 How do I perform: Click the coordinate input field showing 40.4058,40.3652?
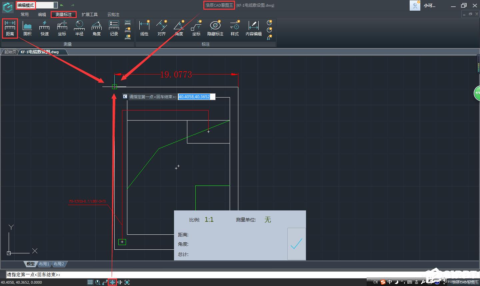click(x=197, y=97)
